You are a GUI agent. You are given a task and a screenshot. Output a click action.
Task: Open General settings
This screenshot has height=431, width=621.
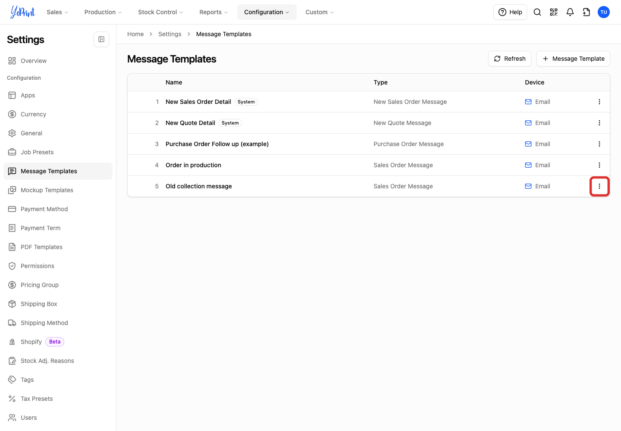58,133
